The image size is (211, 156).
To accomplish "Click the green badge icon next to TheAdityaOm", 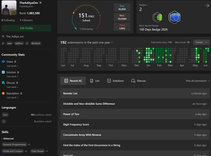I will click(40, 2).
